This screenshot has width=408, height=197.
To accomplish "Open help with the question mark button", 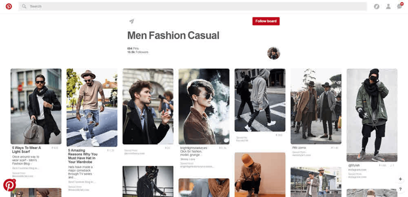I will (400, 189).
